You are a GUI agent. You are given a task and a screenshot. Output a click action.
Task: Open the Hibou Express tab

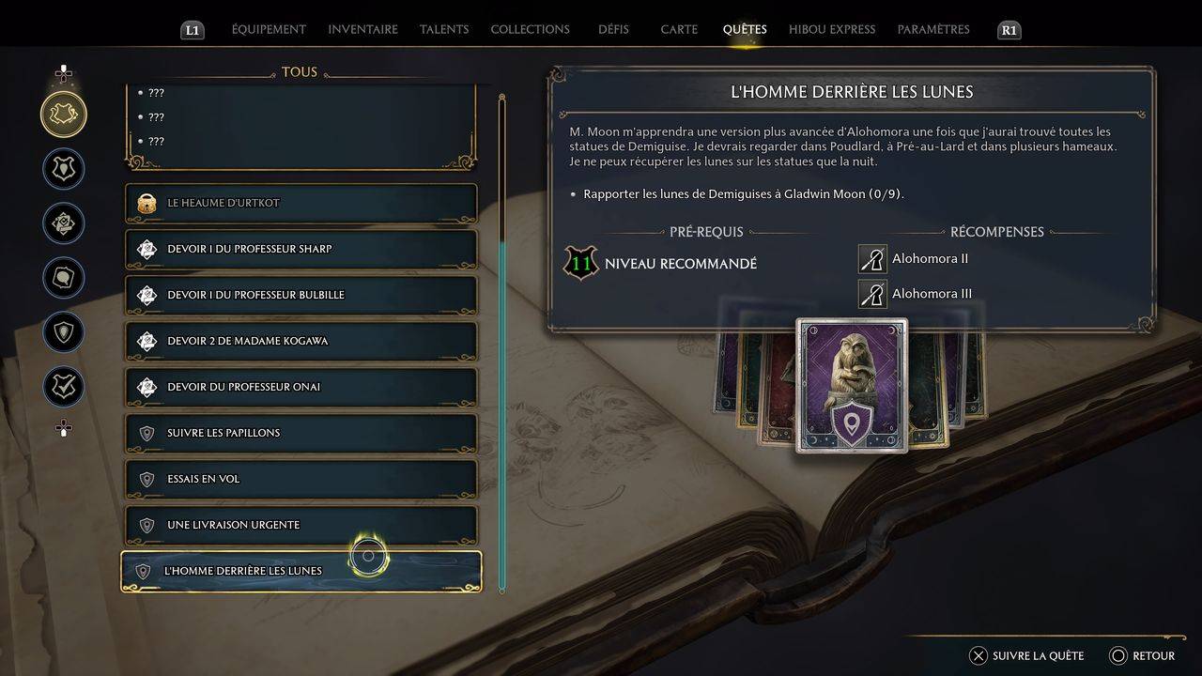click(x=832, y=29)
